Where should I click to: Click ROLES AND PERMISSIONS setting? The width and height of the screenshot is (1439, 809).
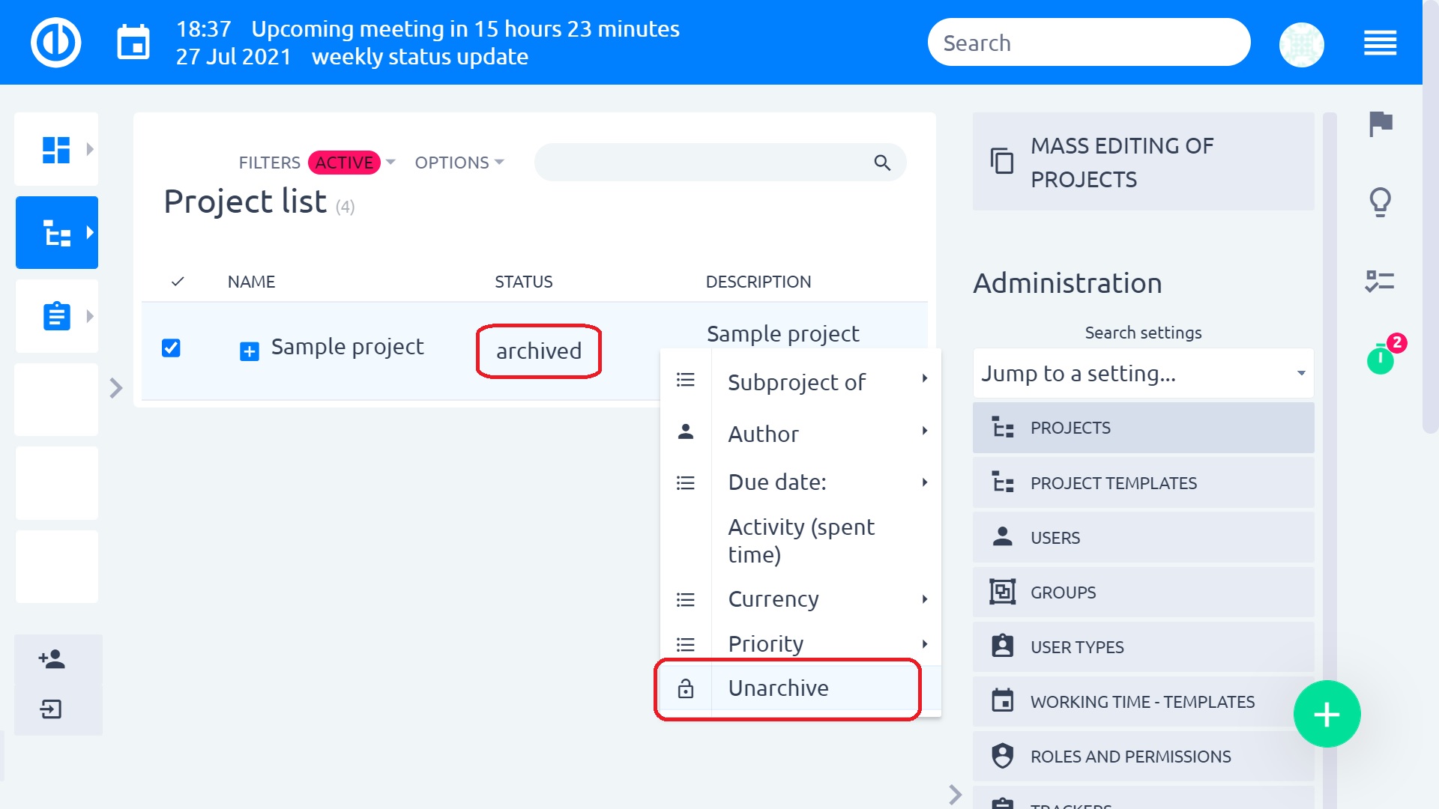1129,756
